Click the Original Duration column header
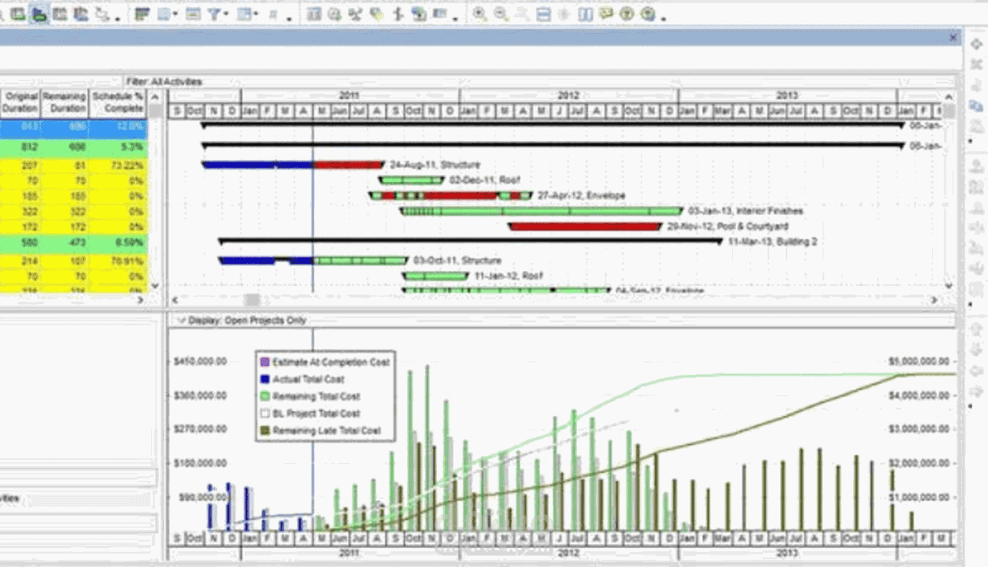988x567 pixels. pos(20,102)
